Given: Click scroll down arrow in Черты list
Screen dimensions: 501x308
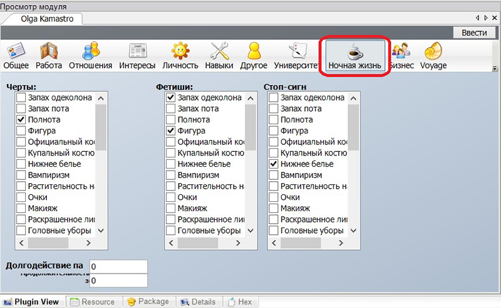Looking at the screenshot, I should point(101,231).
